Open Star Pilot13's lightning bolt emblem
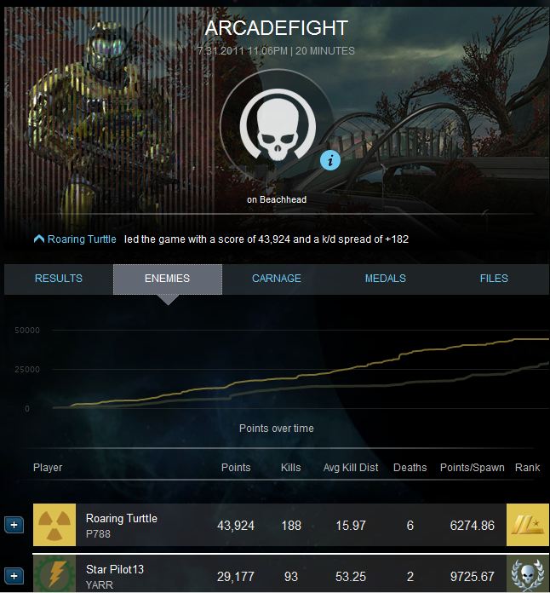 coord(54,574)
